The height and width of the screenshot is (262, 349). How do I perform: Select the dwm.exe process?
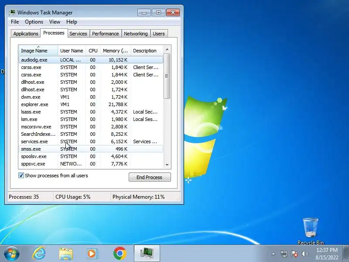tap(91, 97)
